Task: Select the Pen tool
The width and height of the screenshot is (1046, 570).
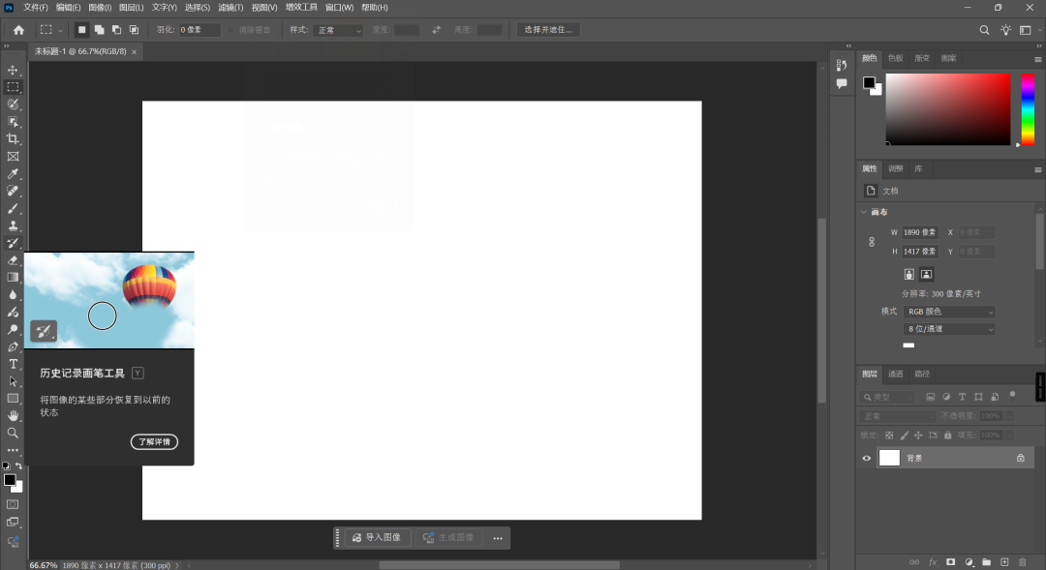Action: (x=13, y=346)
